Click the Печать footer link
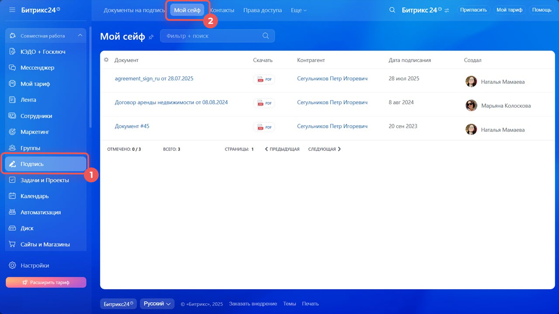This screenshot has height=314, width=559. [311, 304]
